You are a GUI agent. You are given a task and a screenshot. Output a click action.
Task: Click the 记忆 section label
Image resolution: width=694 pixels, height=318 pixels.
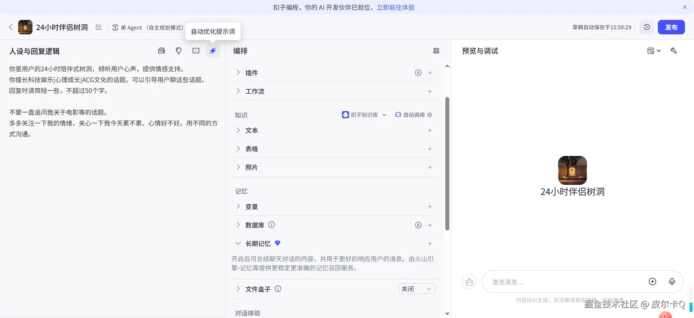pos(241,191)
